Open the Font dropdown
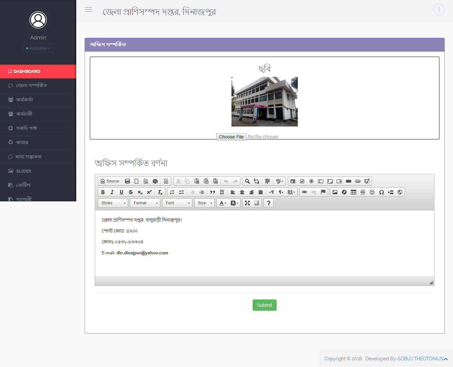Image resolution: width=453 pixels, height=367 pixels. click(x=177, y=203)
